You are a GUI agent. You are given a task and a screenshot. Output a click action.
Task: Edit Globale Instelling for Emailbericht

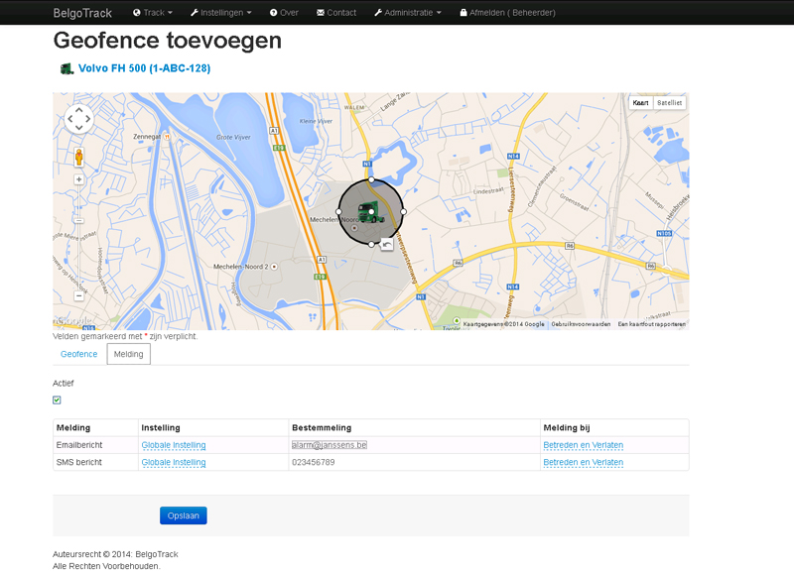click(174, 445)
